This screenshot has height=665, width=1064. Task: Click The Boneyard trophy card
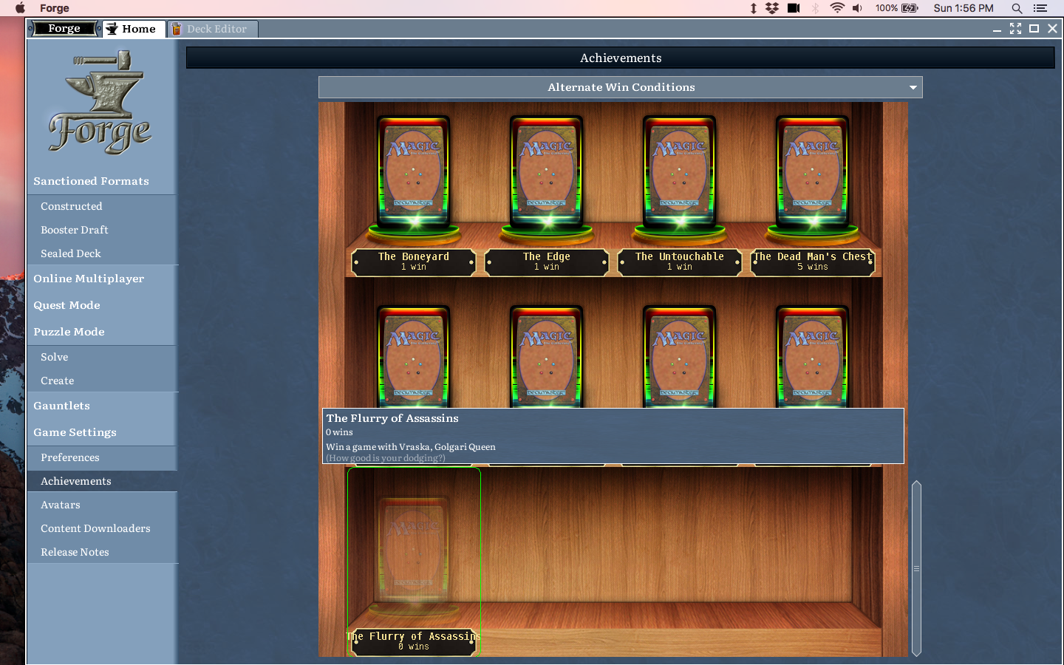tap(414, 171)
